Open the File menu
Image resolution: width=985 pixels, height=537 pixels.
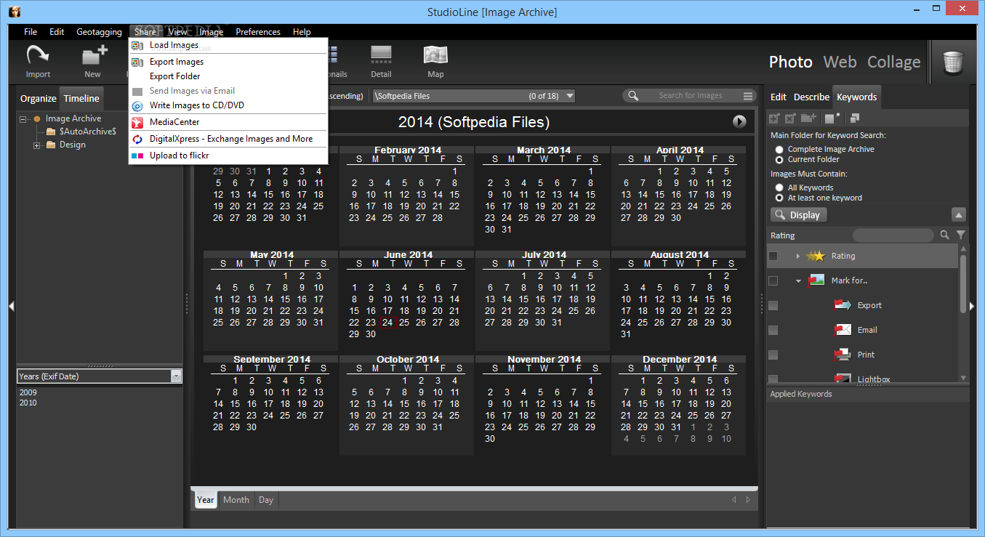tap(31, 32)
